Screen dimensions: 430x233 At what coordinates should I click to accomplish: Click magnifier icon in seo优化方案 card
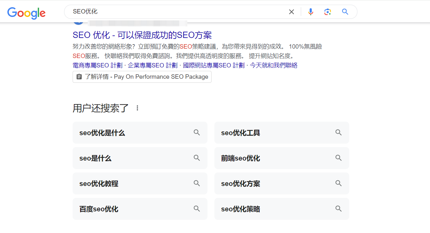(x=339, y=183)
